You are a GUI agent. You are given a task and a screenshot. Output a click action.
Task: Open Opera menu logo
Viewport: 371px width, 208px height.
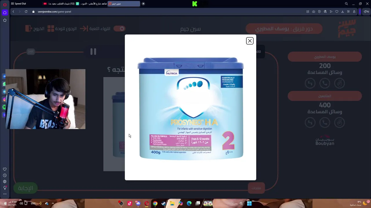[x=5, y=5]
